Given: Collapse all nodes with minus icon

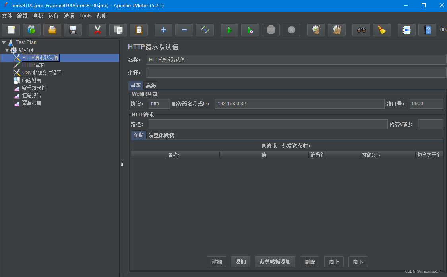Looking at the screenshot, I should (x=184, y=30).
